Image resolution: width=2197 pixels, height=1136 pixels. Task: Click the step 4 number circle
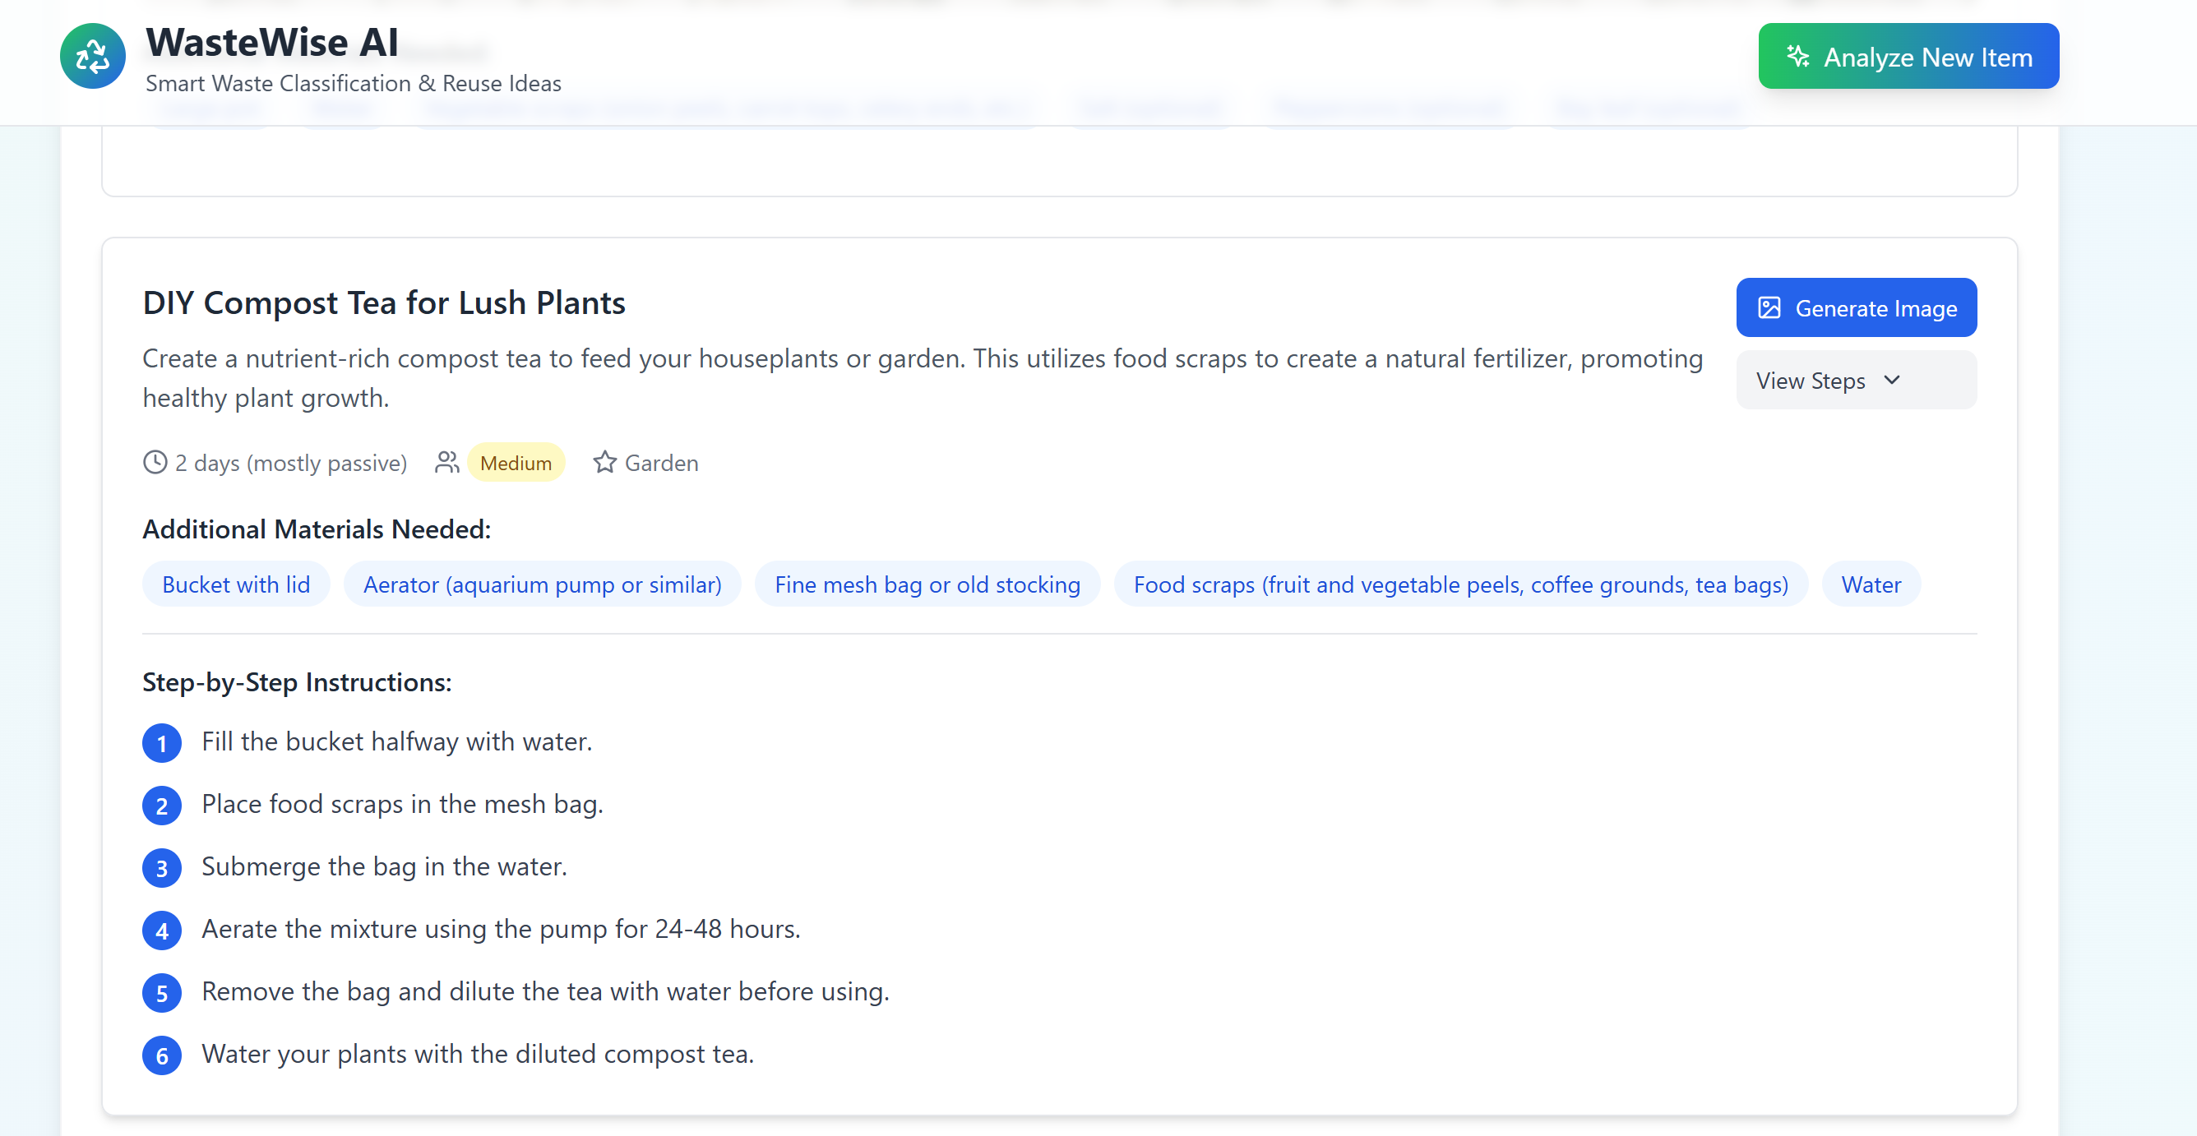point(162,931)
